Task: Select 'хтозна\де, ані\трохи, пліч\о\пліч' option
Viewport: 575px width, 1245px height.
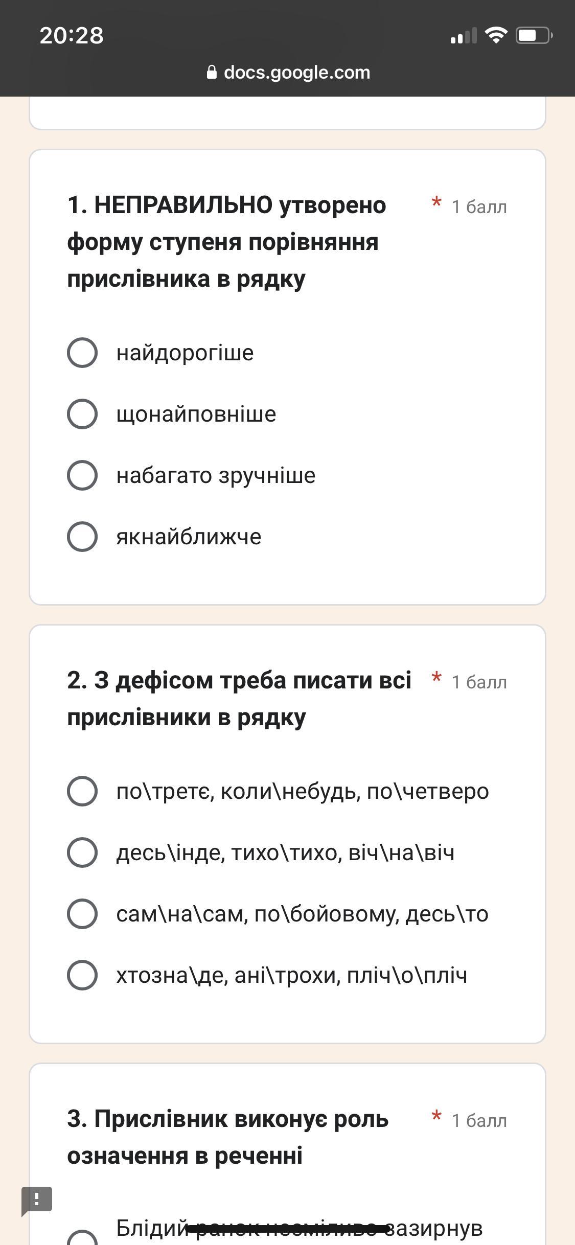Action: coord(82,975)
